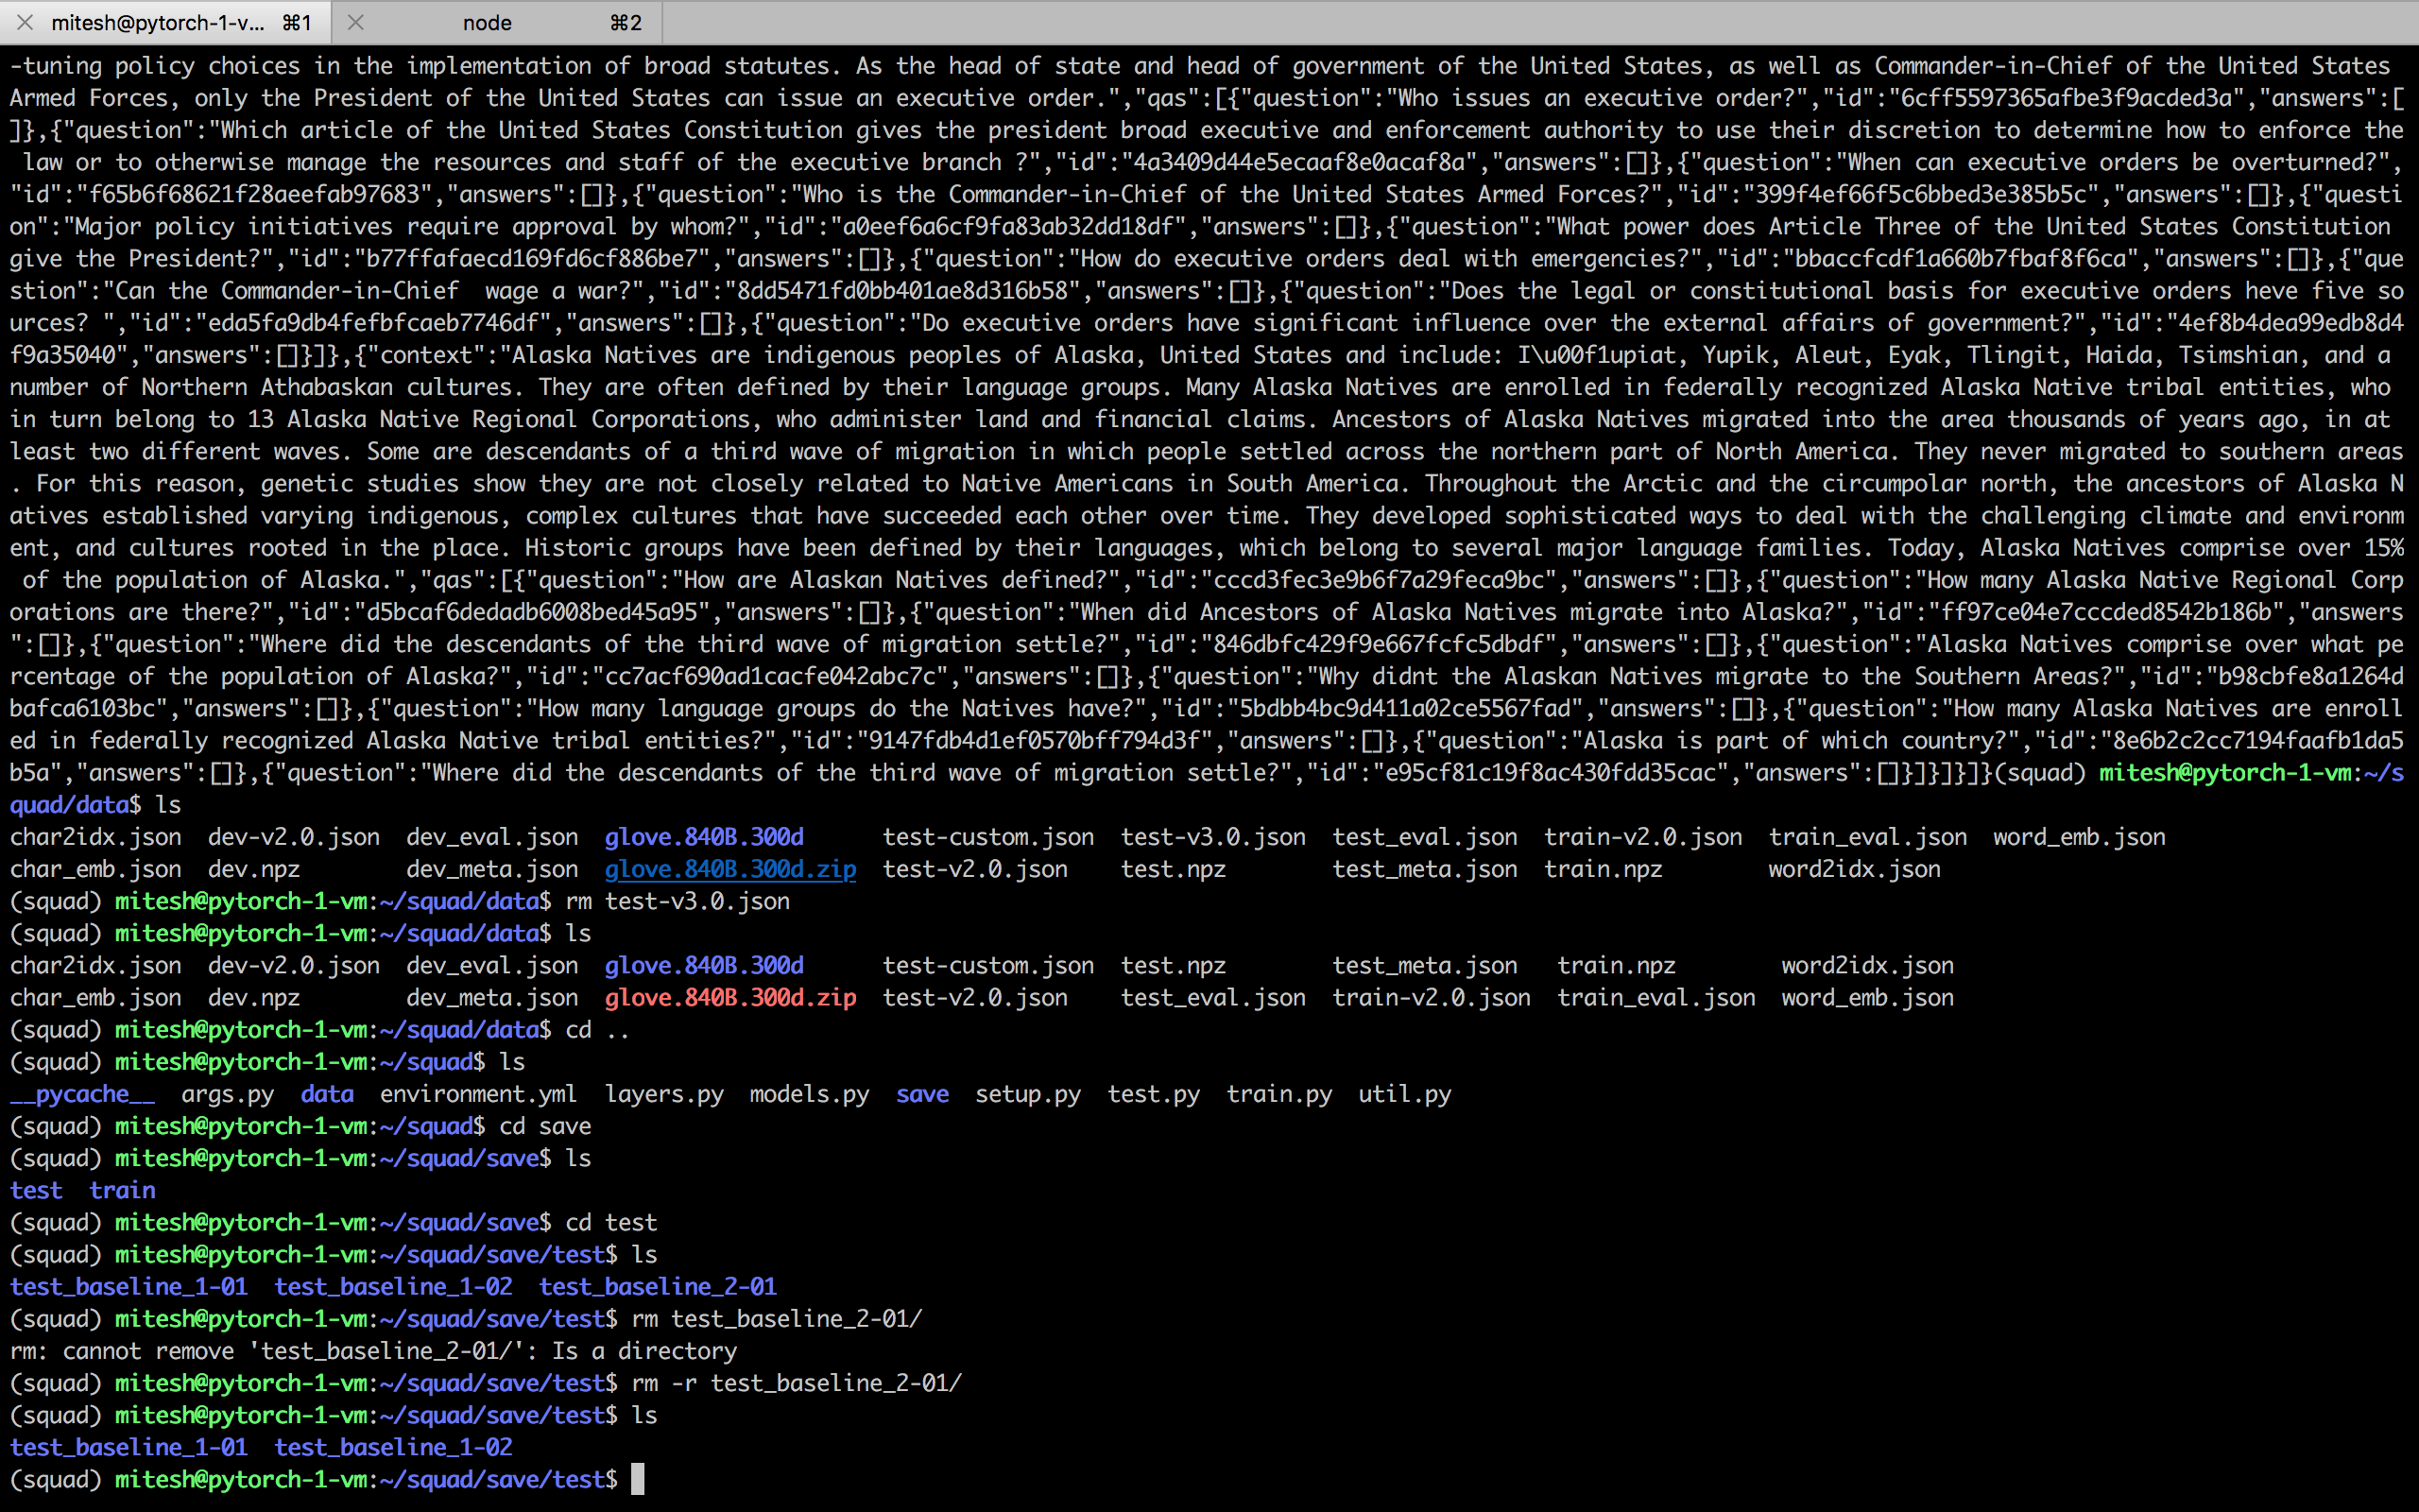Click util.py in the squad listing

1403,1094
